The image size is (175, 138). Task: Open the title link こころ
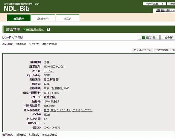(49, 71)
